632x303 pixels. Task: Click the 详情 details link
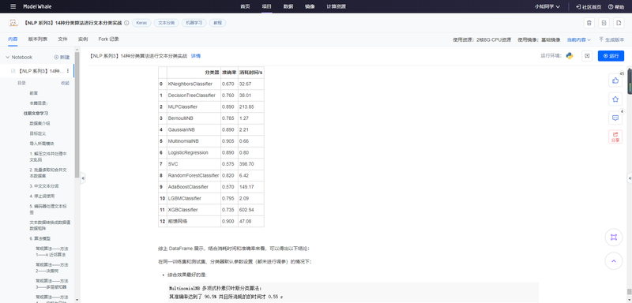pos(196,56)
